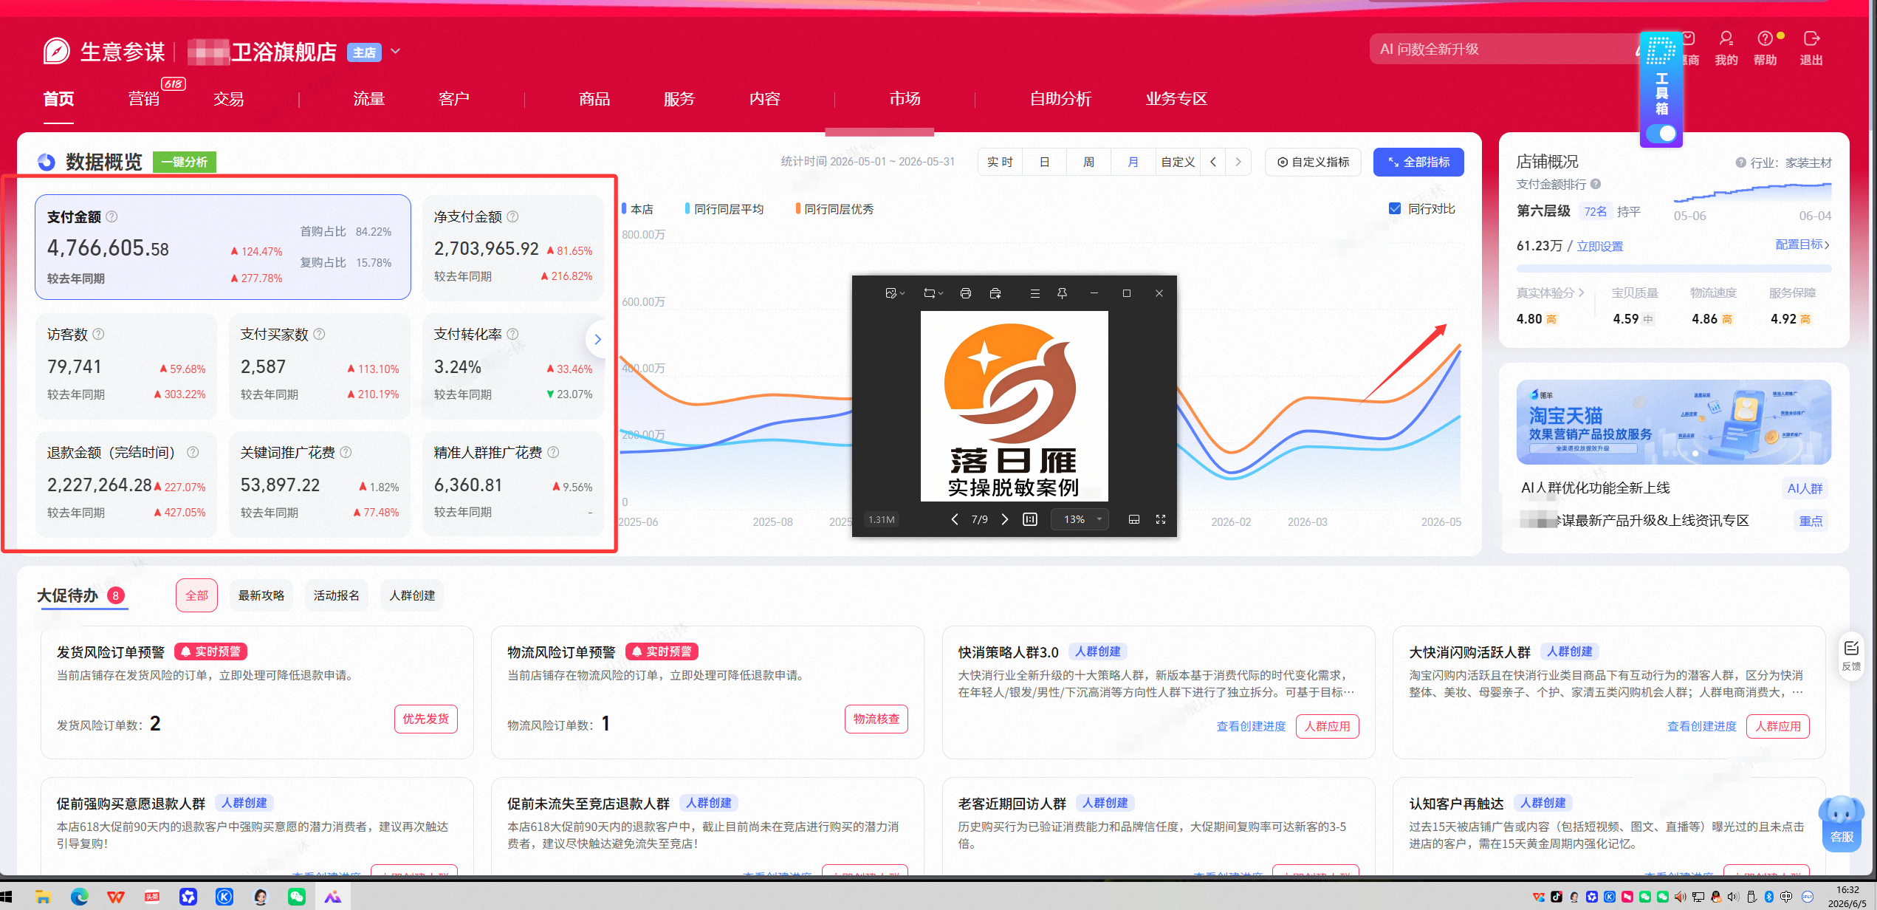Image resolution: width=1877 pixels, height=910 pixels.
Task: Toggle 本店 legend series in chart
Action: (637, 209)
